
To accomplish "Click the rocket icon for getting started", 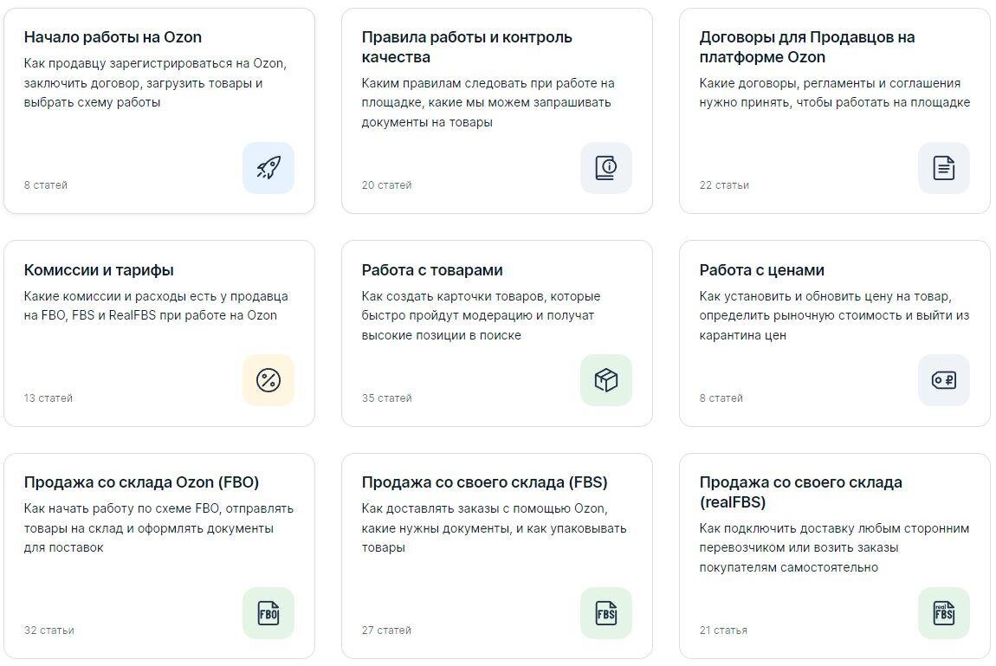I will (268, 168).
